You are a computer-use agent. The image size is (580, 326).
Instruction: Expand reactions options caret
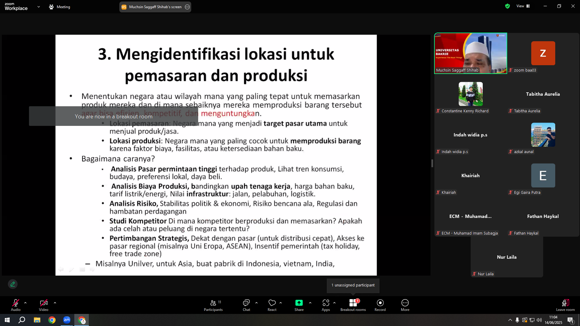click(x=281, y=302)
